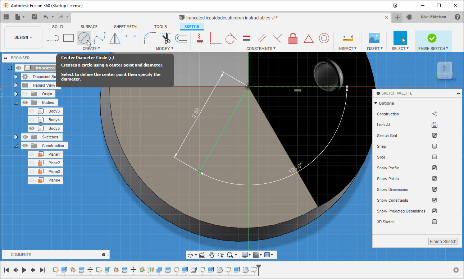
Task: Apply the Tangent constraint
Action: (231, 38)
